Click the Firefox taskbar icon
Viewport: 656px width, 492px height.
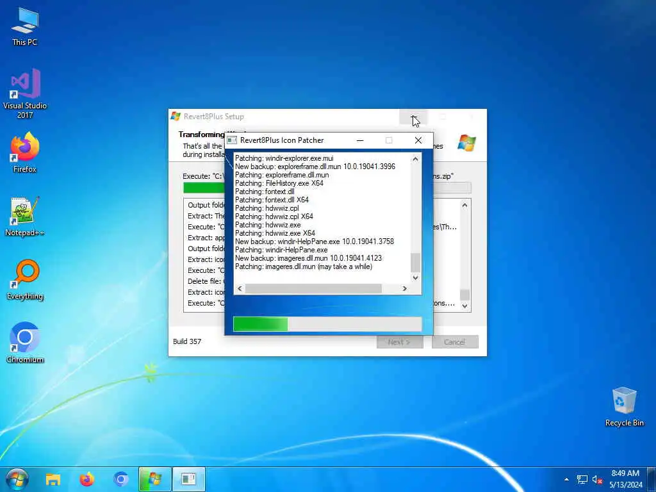click(87, 479)
